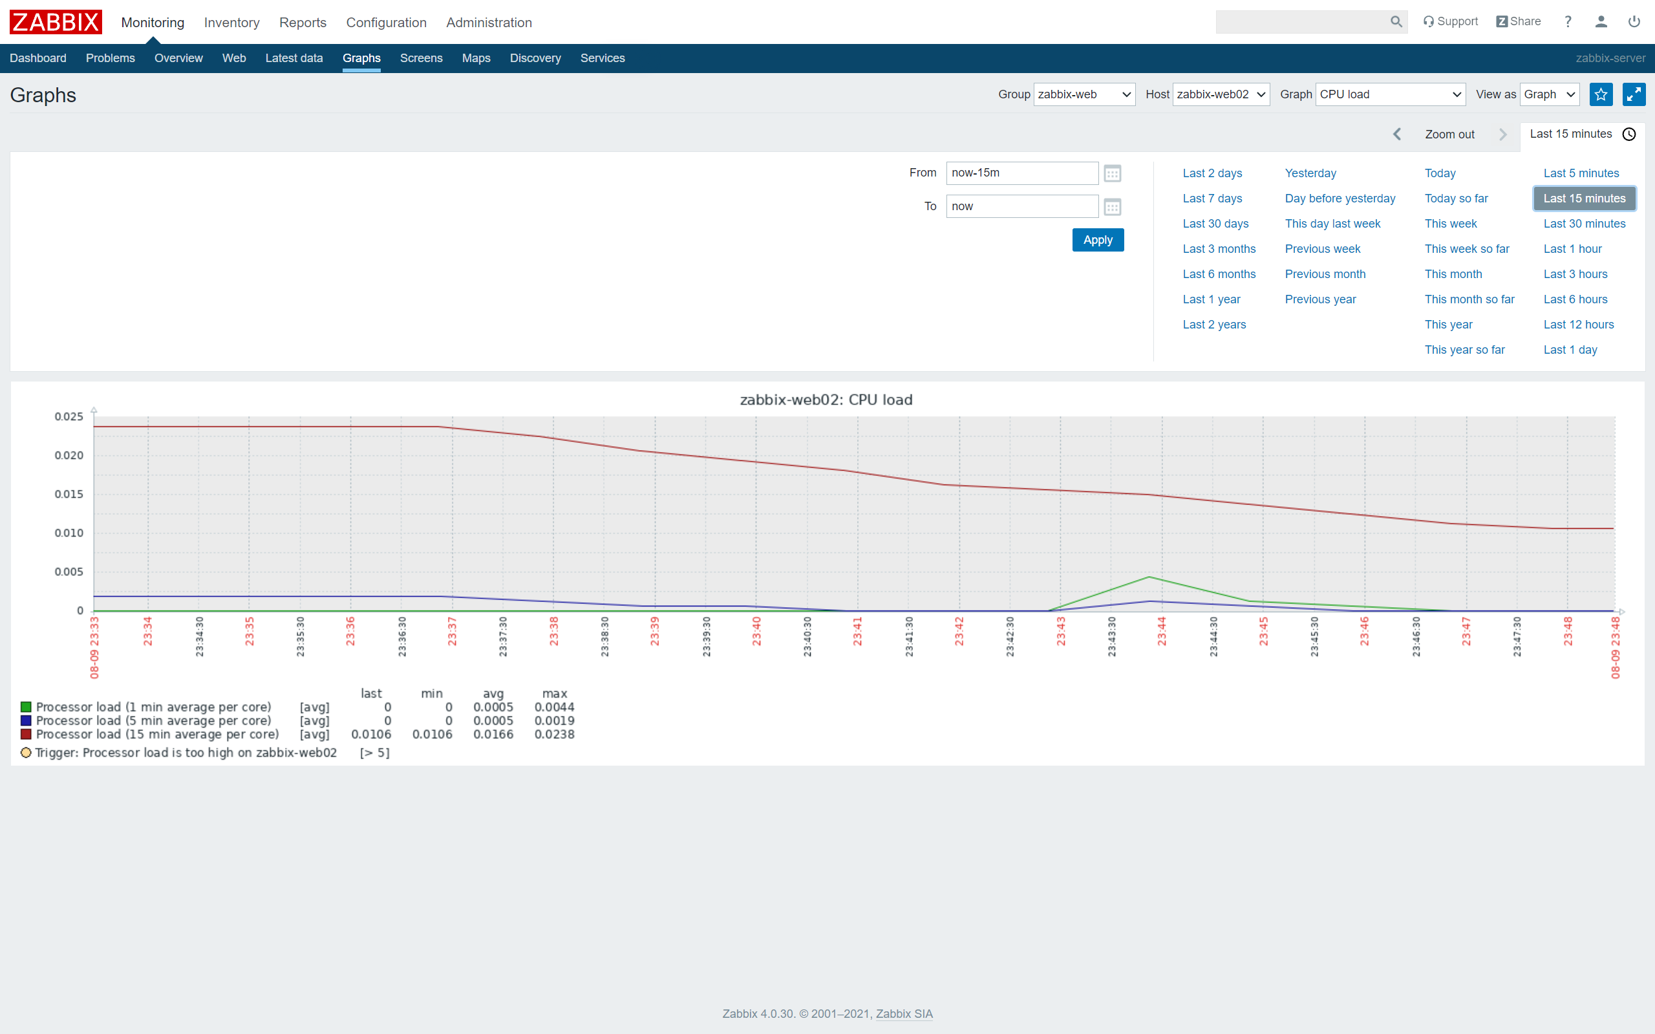Open the Host dropdown zabbix-web02
Screen dimensions: 1655x1034
tap(1221, 94)
